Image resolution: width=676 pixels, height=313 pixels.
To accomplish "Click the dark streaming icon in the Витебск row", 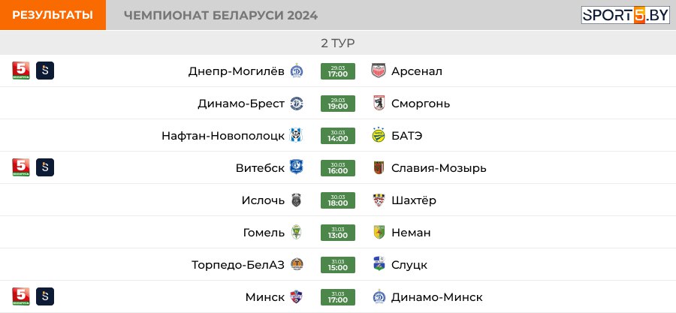I will 45,167.
